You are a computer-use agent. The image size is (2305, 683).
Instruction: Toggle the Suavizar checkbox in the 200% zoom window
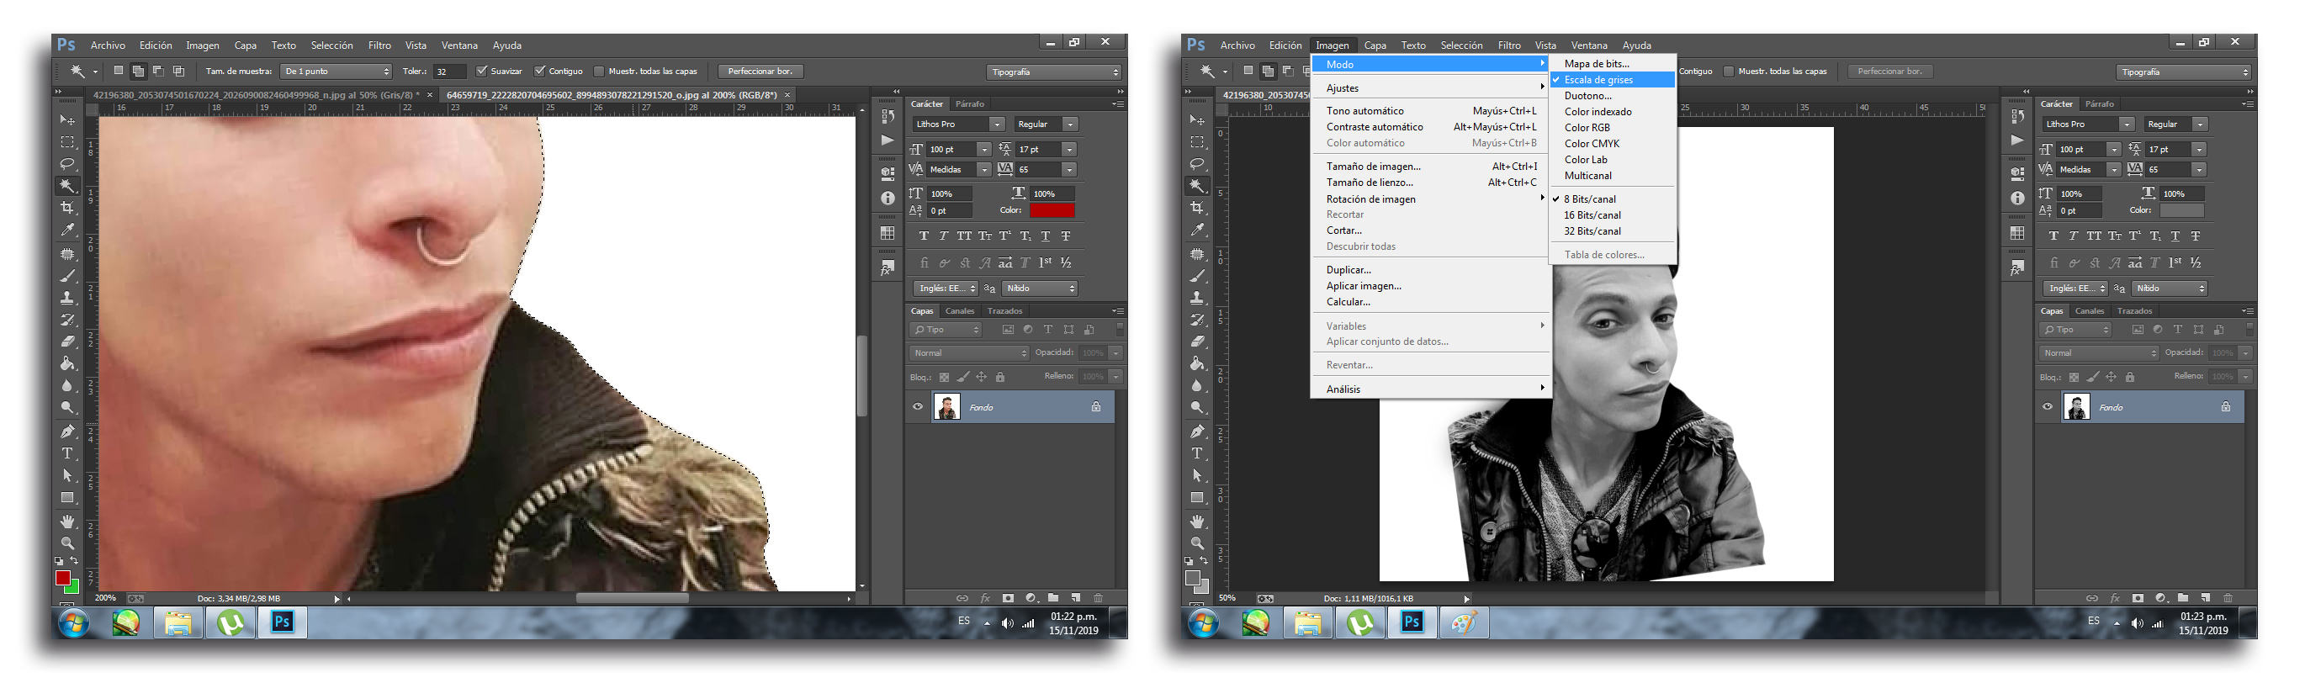tap(481, 71)
